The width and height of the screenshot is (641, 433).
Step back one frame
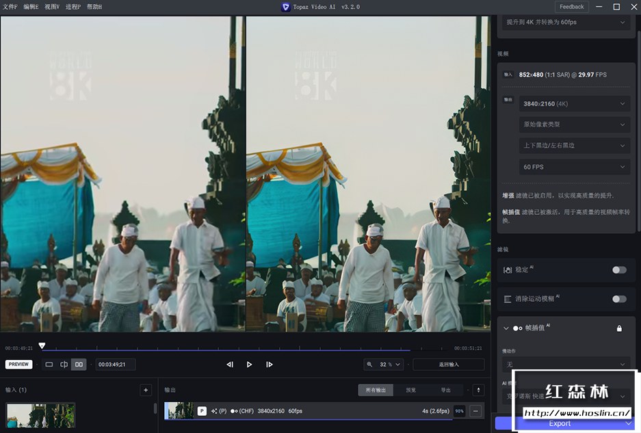pyautogui.click(x=230, y=364)
